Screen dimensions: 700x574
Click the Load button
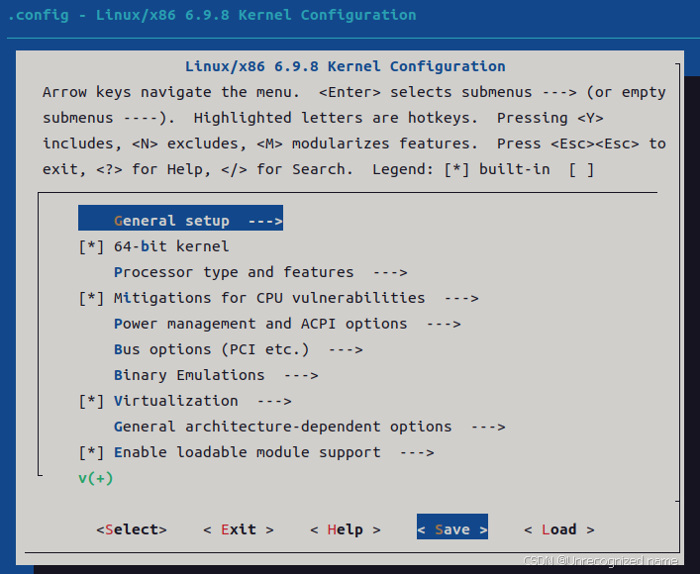(559, 529)
